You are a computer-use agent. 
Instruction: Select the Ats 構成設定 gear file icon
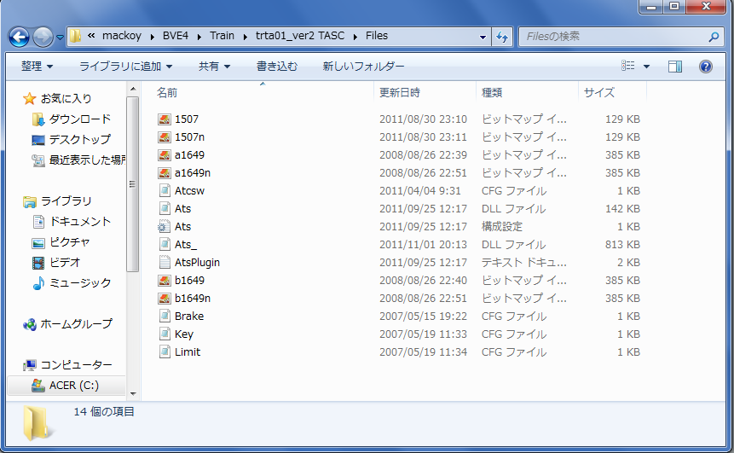[x=165, y=227]
